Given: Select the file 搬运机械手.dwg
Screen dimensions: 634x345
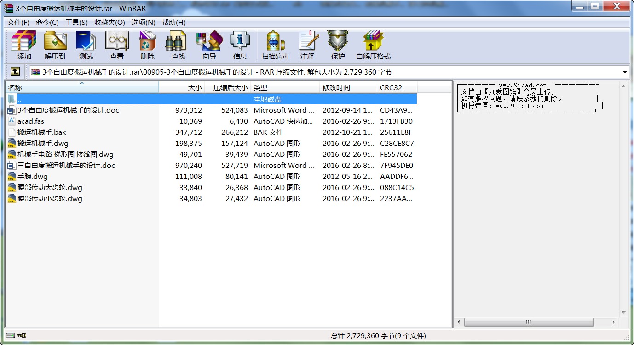Looking at the screenshot, I should (x=43, y=144).
